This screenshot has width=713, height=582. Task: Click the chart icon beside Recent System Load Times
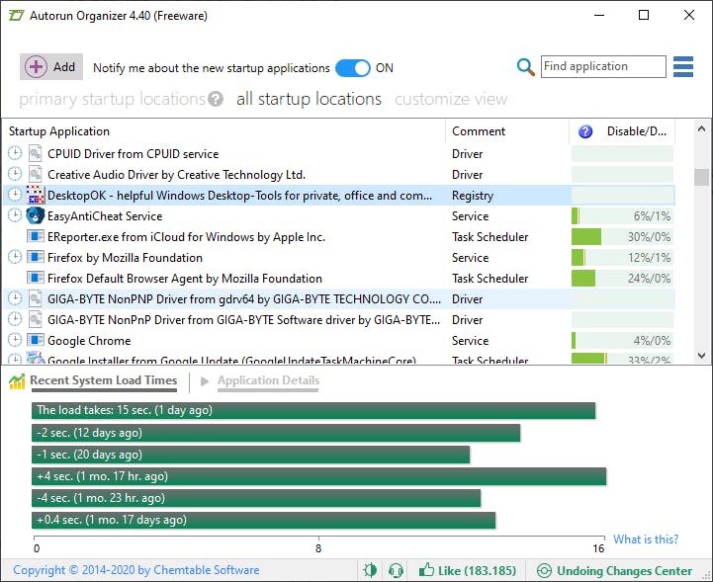click(17, 381)
